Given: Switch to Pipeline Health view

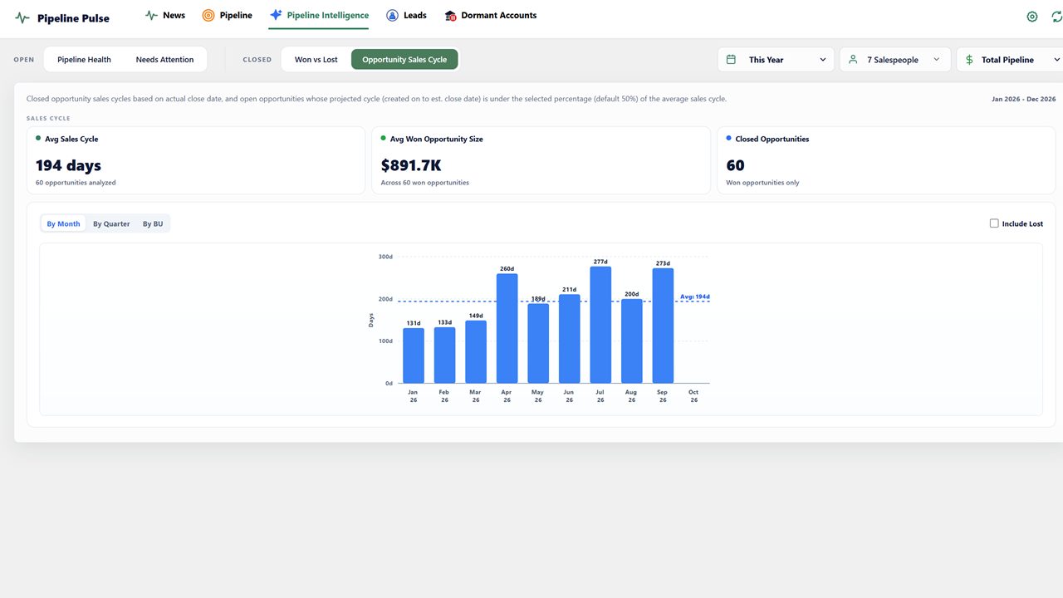Looking at the screenshot, I should [84, 60].
